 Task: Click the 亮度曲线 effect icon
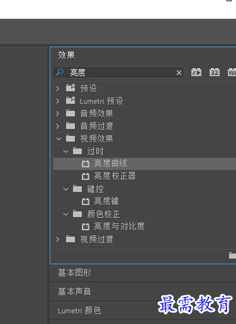[x=86, y=164]
